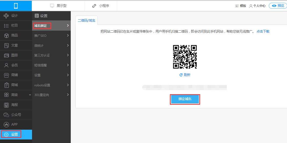Open 栏目 list icon in sidebar
This screenshot has height=143, width=287.
[x=6, y=26]
